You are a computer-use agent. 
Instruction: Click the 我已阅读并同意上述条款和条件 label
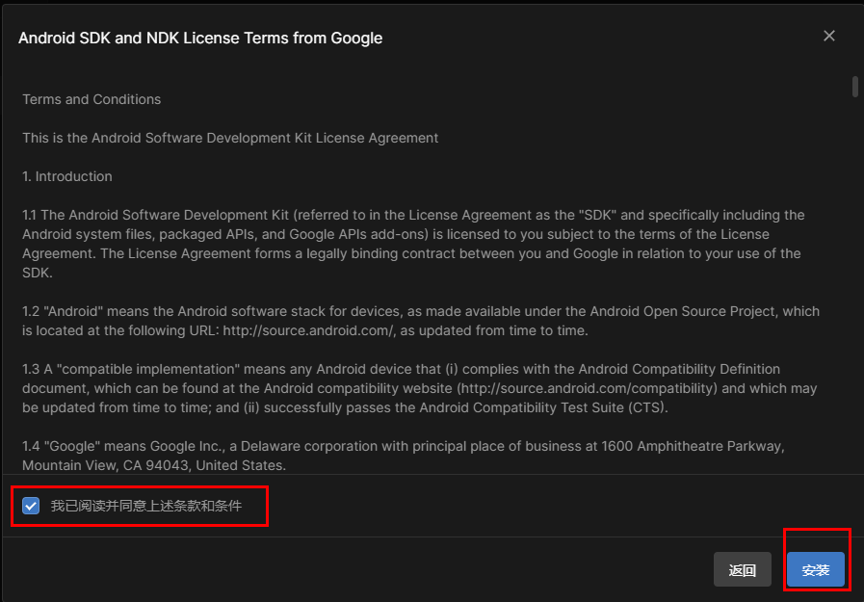point(146,506)
